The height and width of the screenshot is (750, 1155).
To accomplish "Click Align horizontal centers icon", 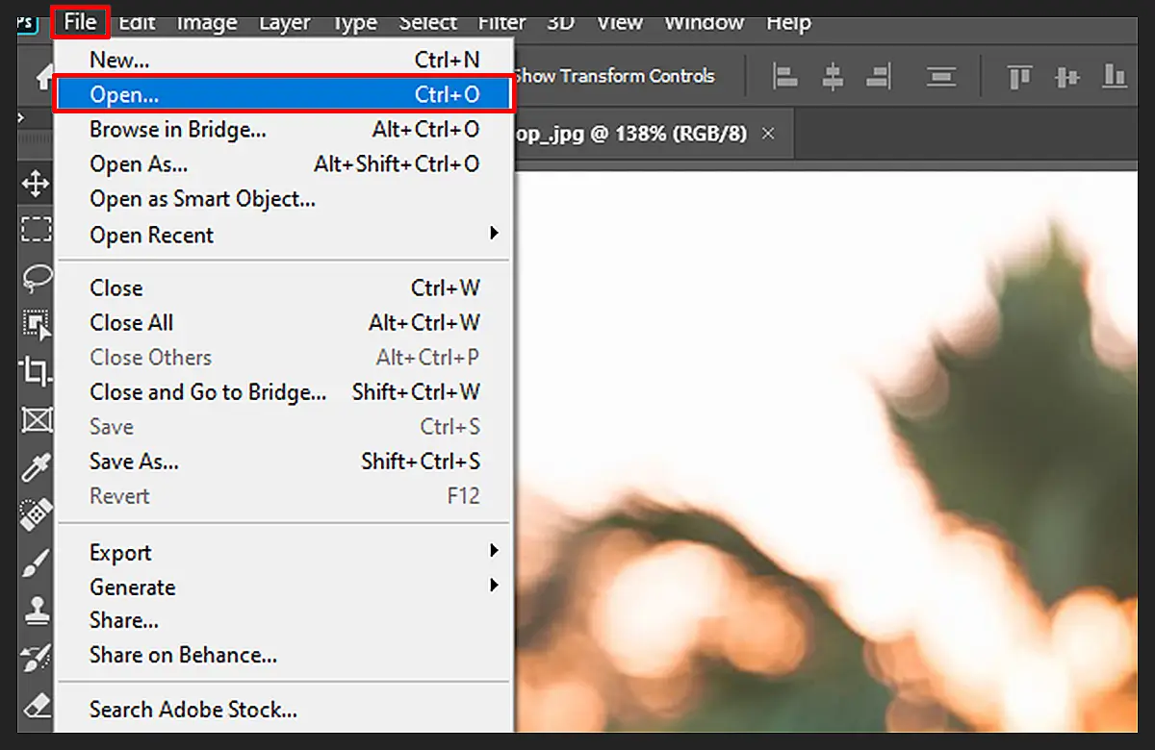I will point(833,76).
